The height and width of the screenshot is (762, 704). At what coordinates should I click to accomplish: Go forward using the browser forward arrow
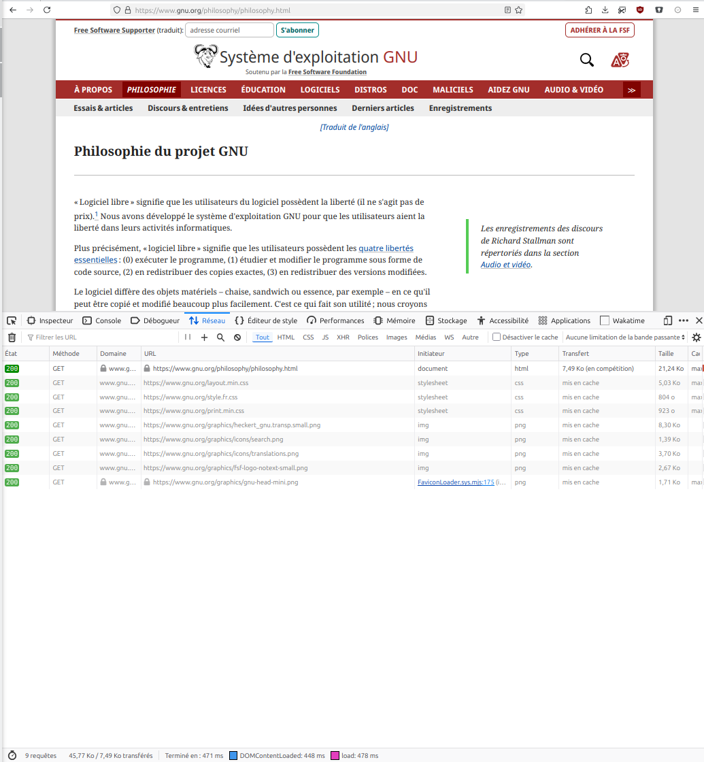point(30,10)
